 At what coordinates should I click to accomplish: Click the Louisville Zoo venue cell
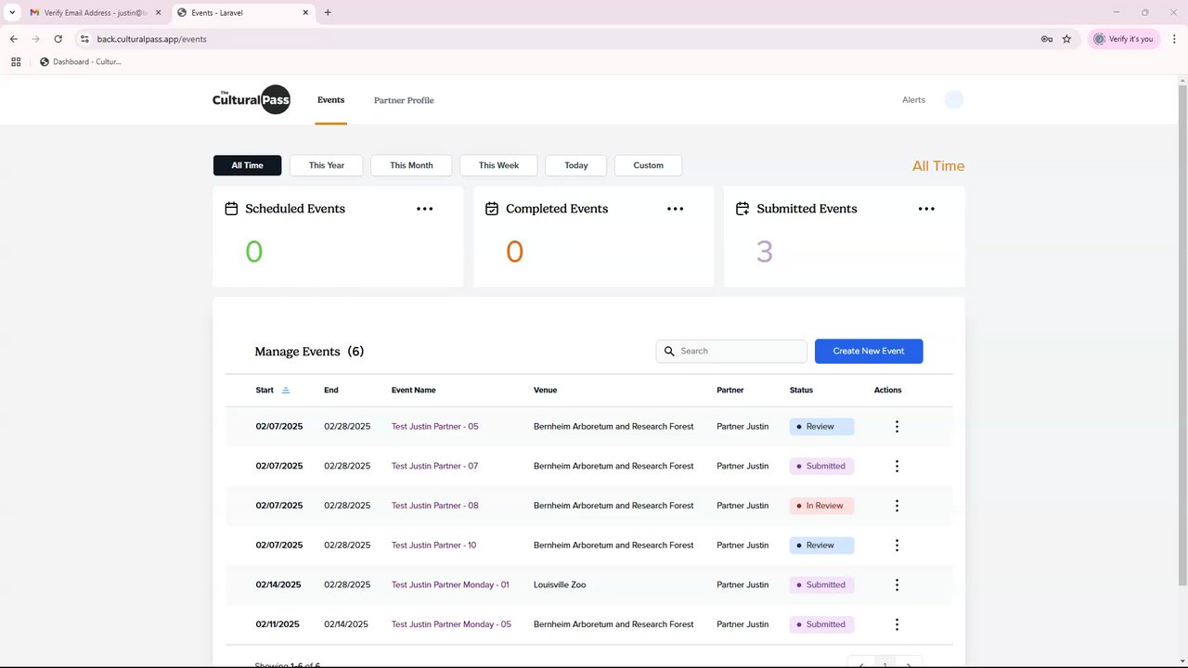[560, 584]
